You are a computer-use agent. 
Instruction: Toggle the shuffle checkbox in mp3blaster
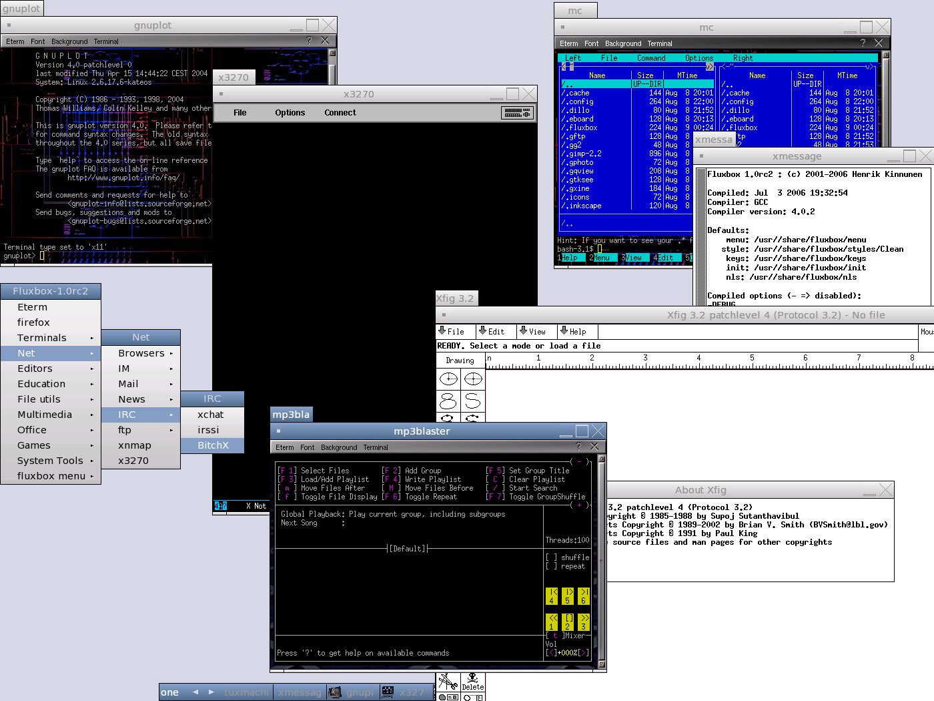pyautogui.click(x=551, y=557)
